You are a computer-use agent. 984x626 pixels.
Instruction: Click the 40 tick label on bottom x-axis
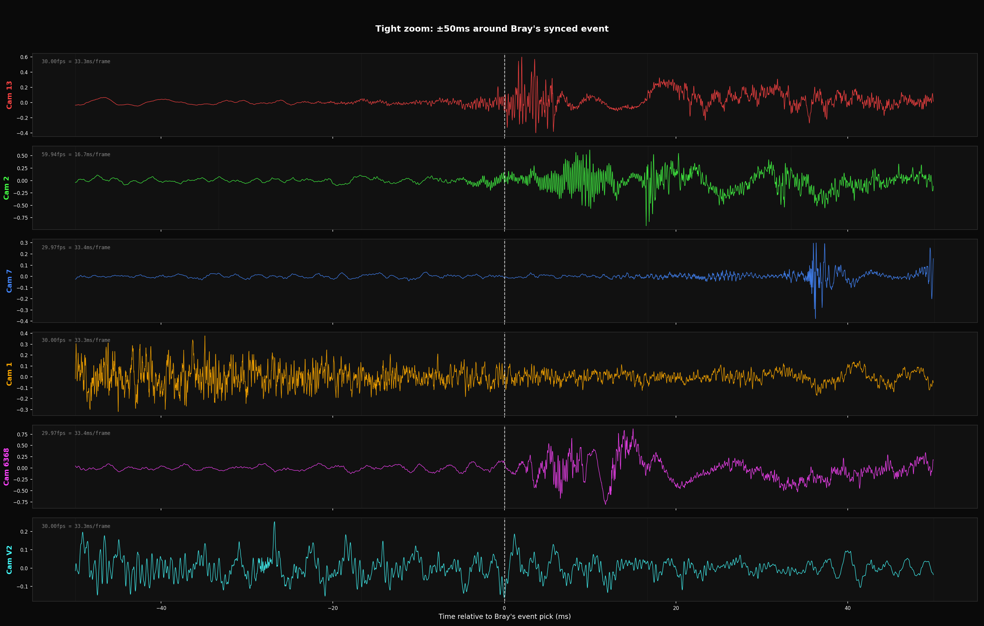pyautogui.click(x=847, y=608)
